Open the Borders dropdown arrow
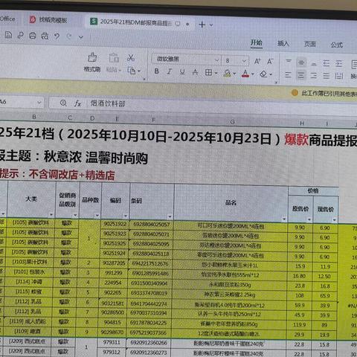 tap(216, 73)
